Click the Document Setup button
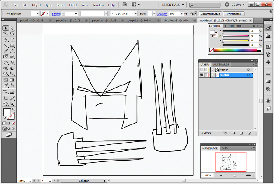 (210, 14)
